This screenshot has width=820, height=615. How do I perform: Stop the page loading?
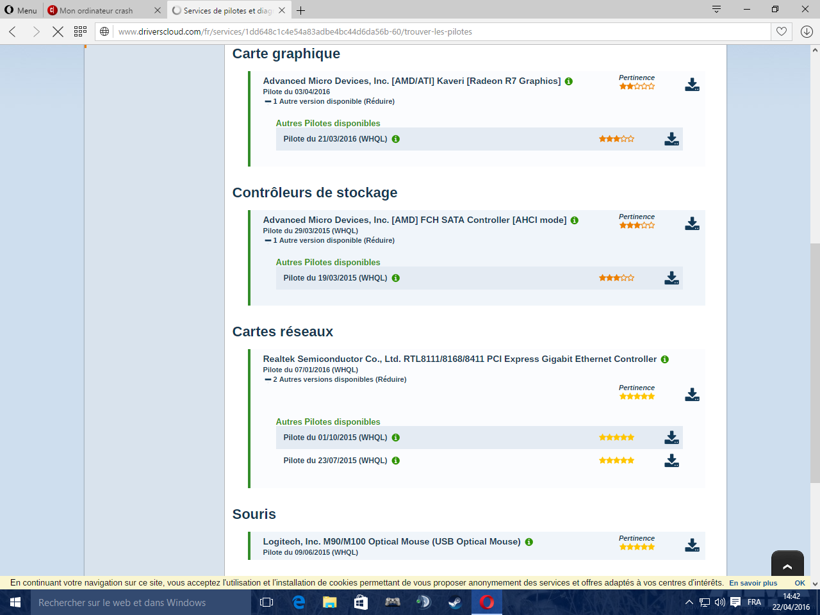pyautogui.click(x=58, y=31)
